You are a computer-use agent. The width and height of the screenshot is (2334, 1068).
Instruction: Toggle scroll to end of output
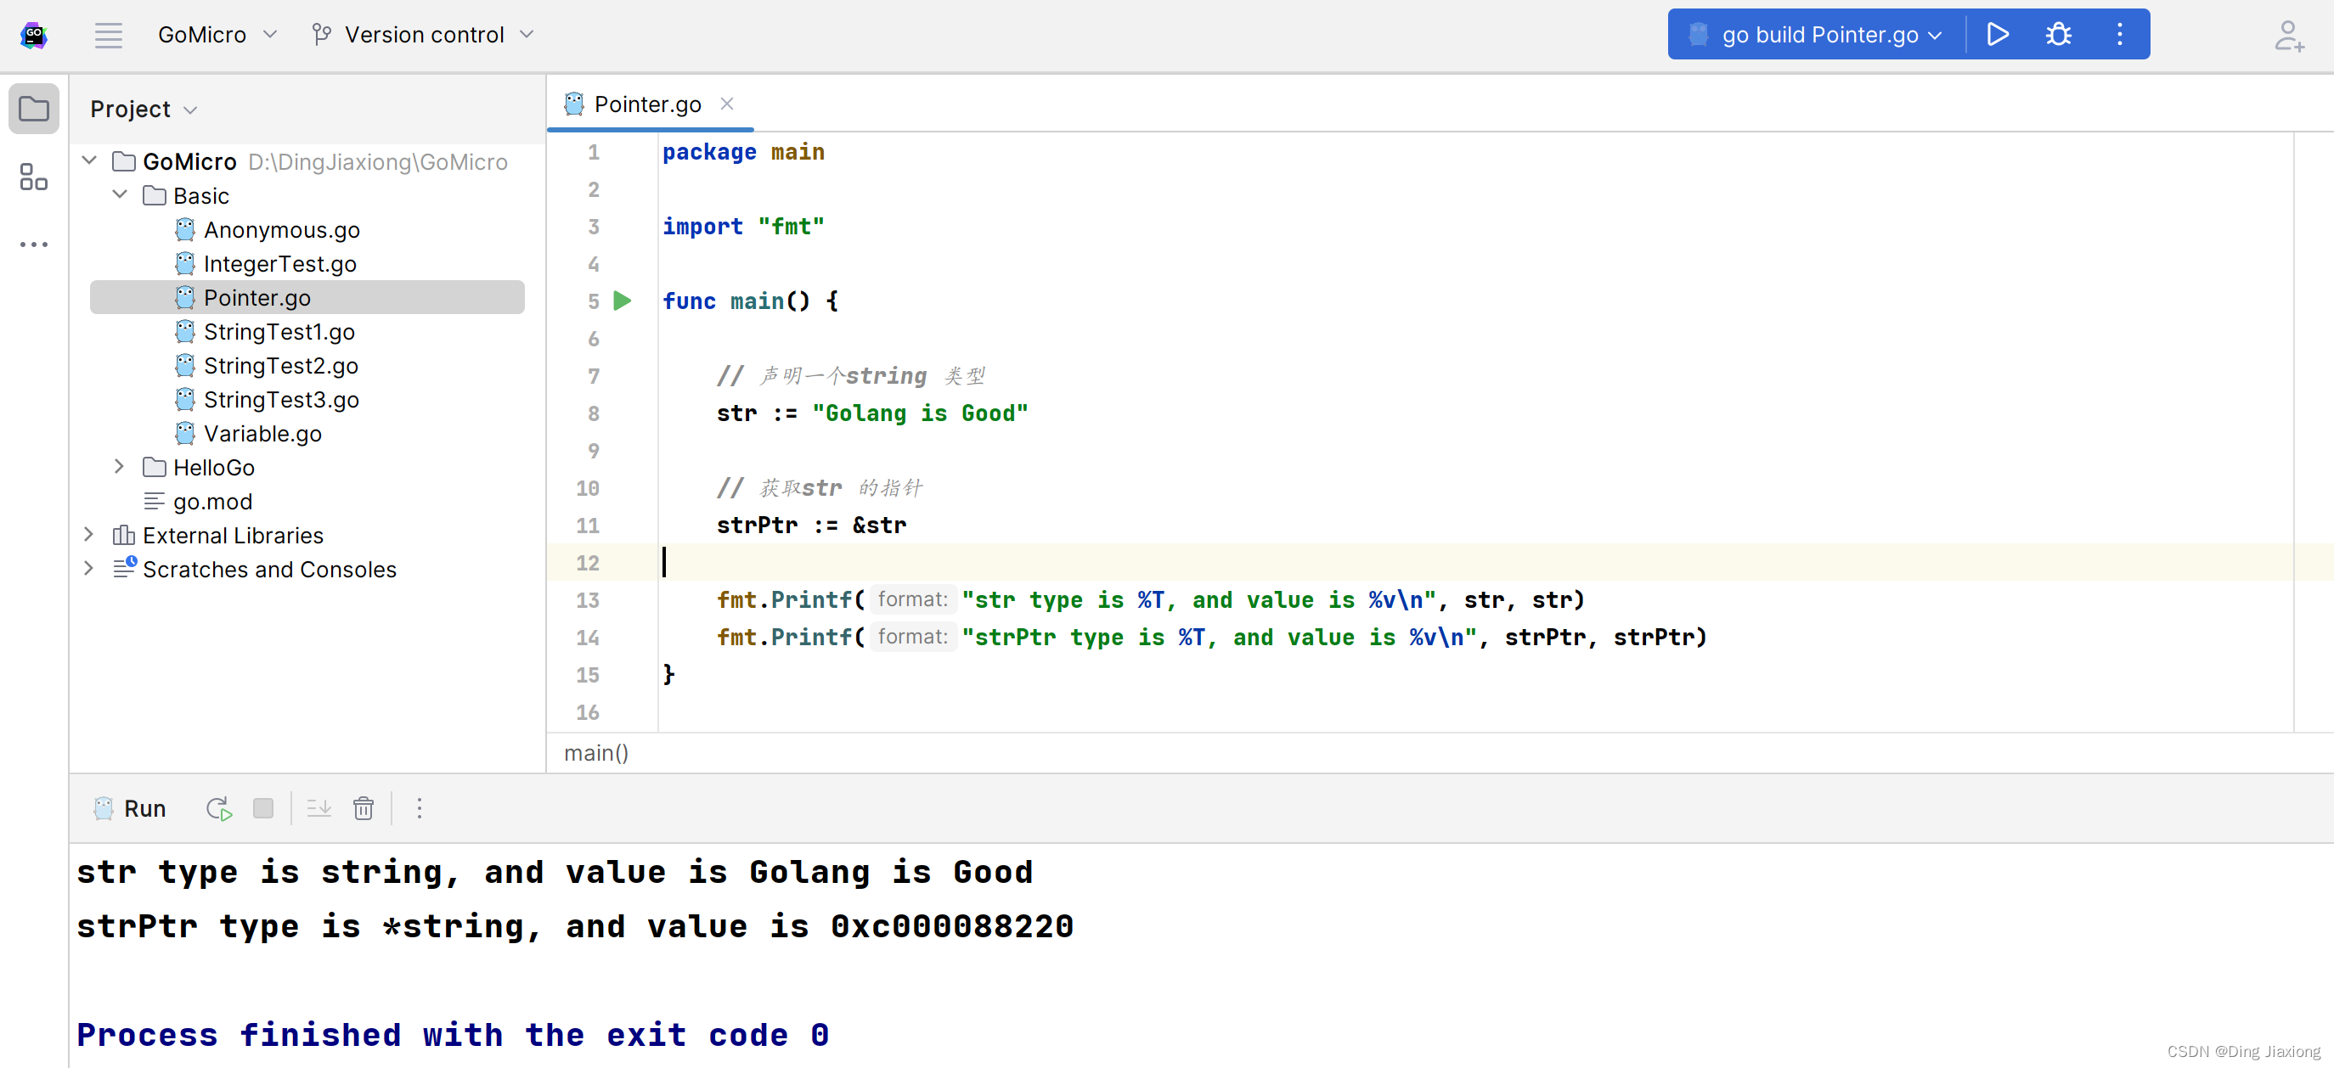tap(319, 808)
